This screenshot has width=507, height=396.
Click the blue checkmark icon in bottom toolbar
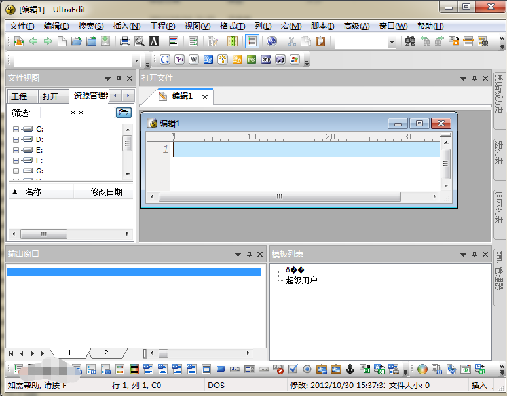tap(293, 369)
